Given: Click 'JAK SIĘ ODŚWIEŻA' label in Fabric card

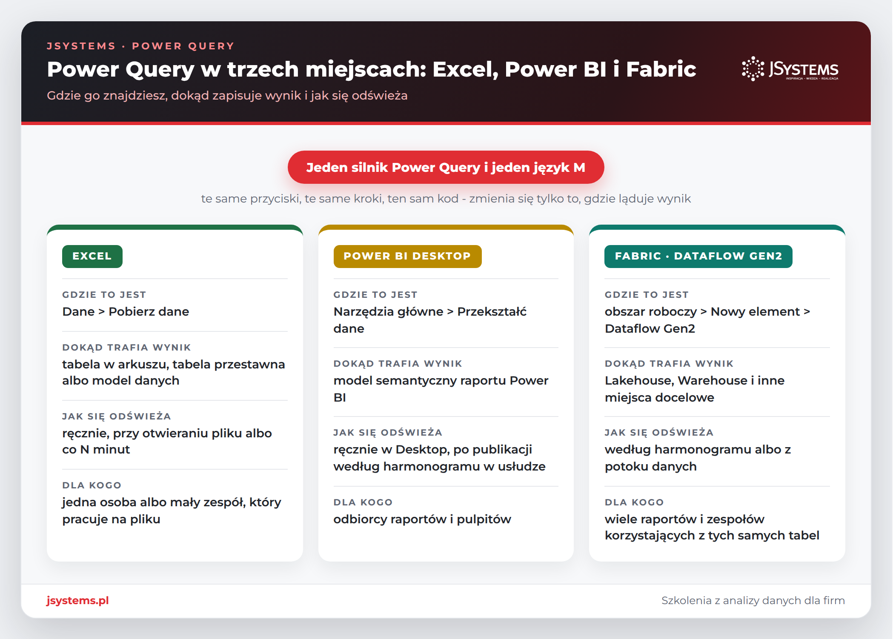Looking at the screenshot, I should tap(659, 433).
